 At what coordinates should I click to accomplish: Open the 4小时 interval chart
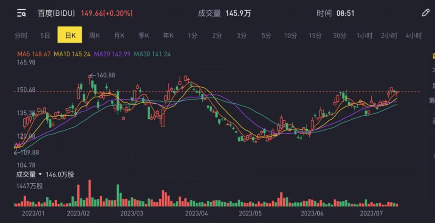(413, 36)
